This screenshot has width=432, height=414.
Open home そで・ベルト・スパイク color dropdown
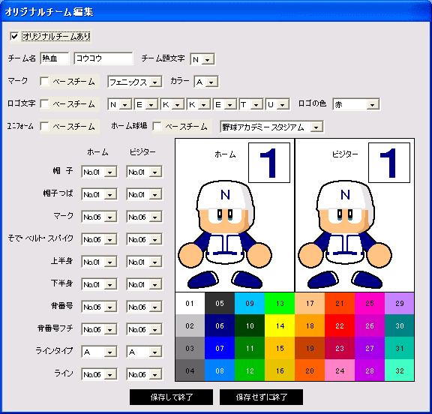click(100, 239)
